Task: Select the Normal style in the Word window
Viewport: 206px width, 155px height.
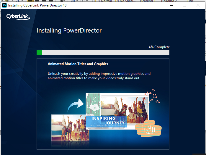Action: (x=104, y=1)
